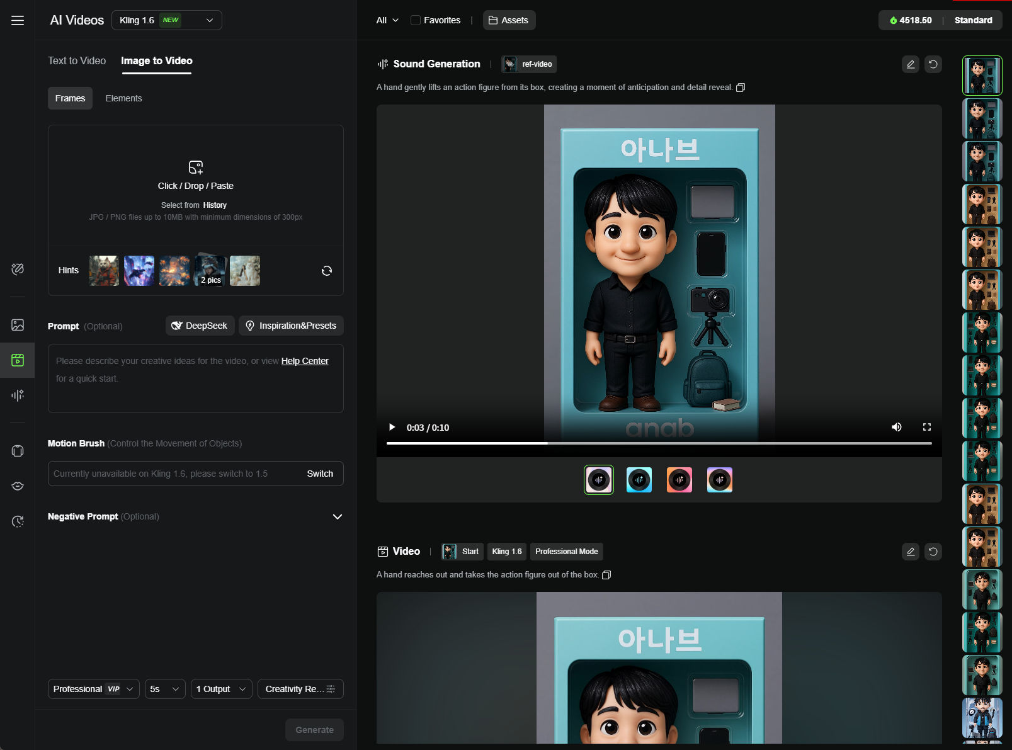Click the ref-video tag
The image size is (1012, 750).
529,64
